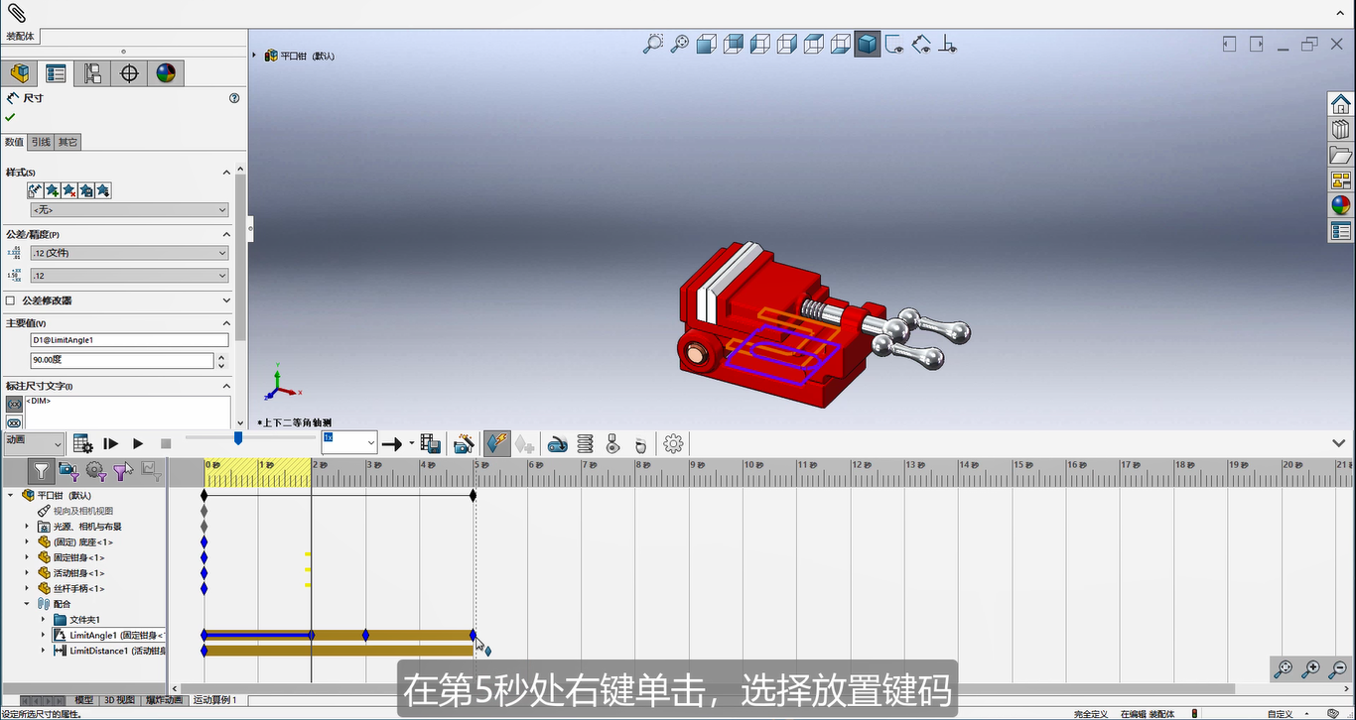Click the Zoom to Fit magnifier icon
Viewport: 1356px width, 720px height.
tap(679, 44)
